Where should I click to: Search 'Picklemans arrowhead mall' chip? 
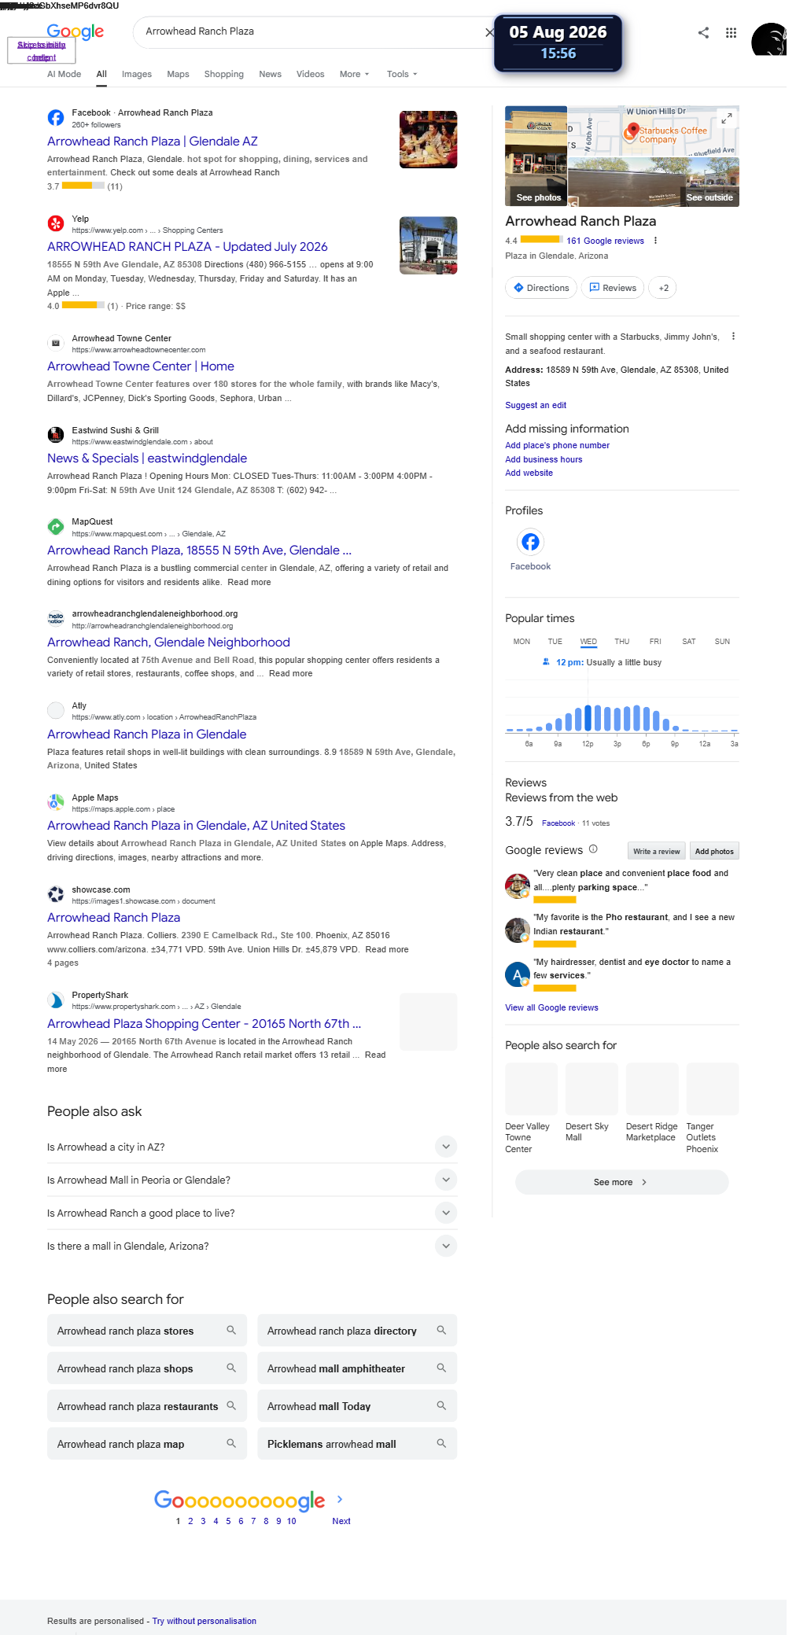[x=357, y=1444]
